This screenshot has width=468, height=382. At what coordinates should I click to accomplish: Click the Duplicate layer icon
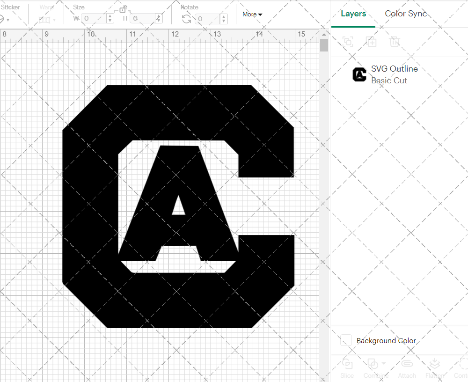click(372, 42)
